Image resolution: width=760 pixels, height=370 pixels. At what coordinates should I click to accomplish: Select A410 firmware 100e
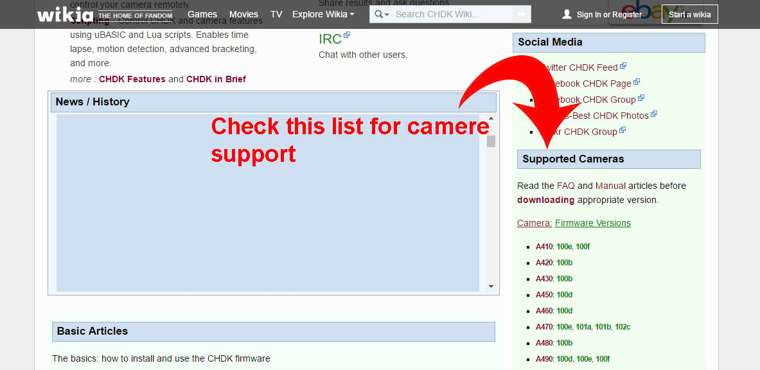pyautogui.click(x=564, y=246)
